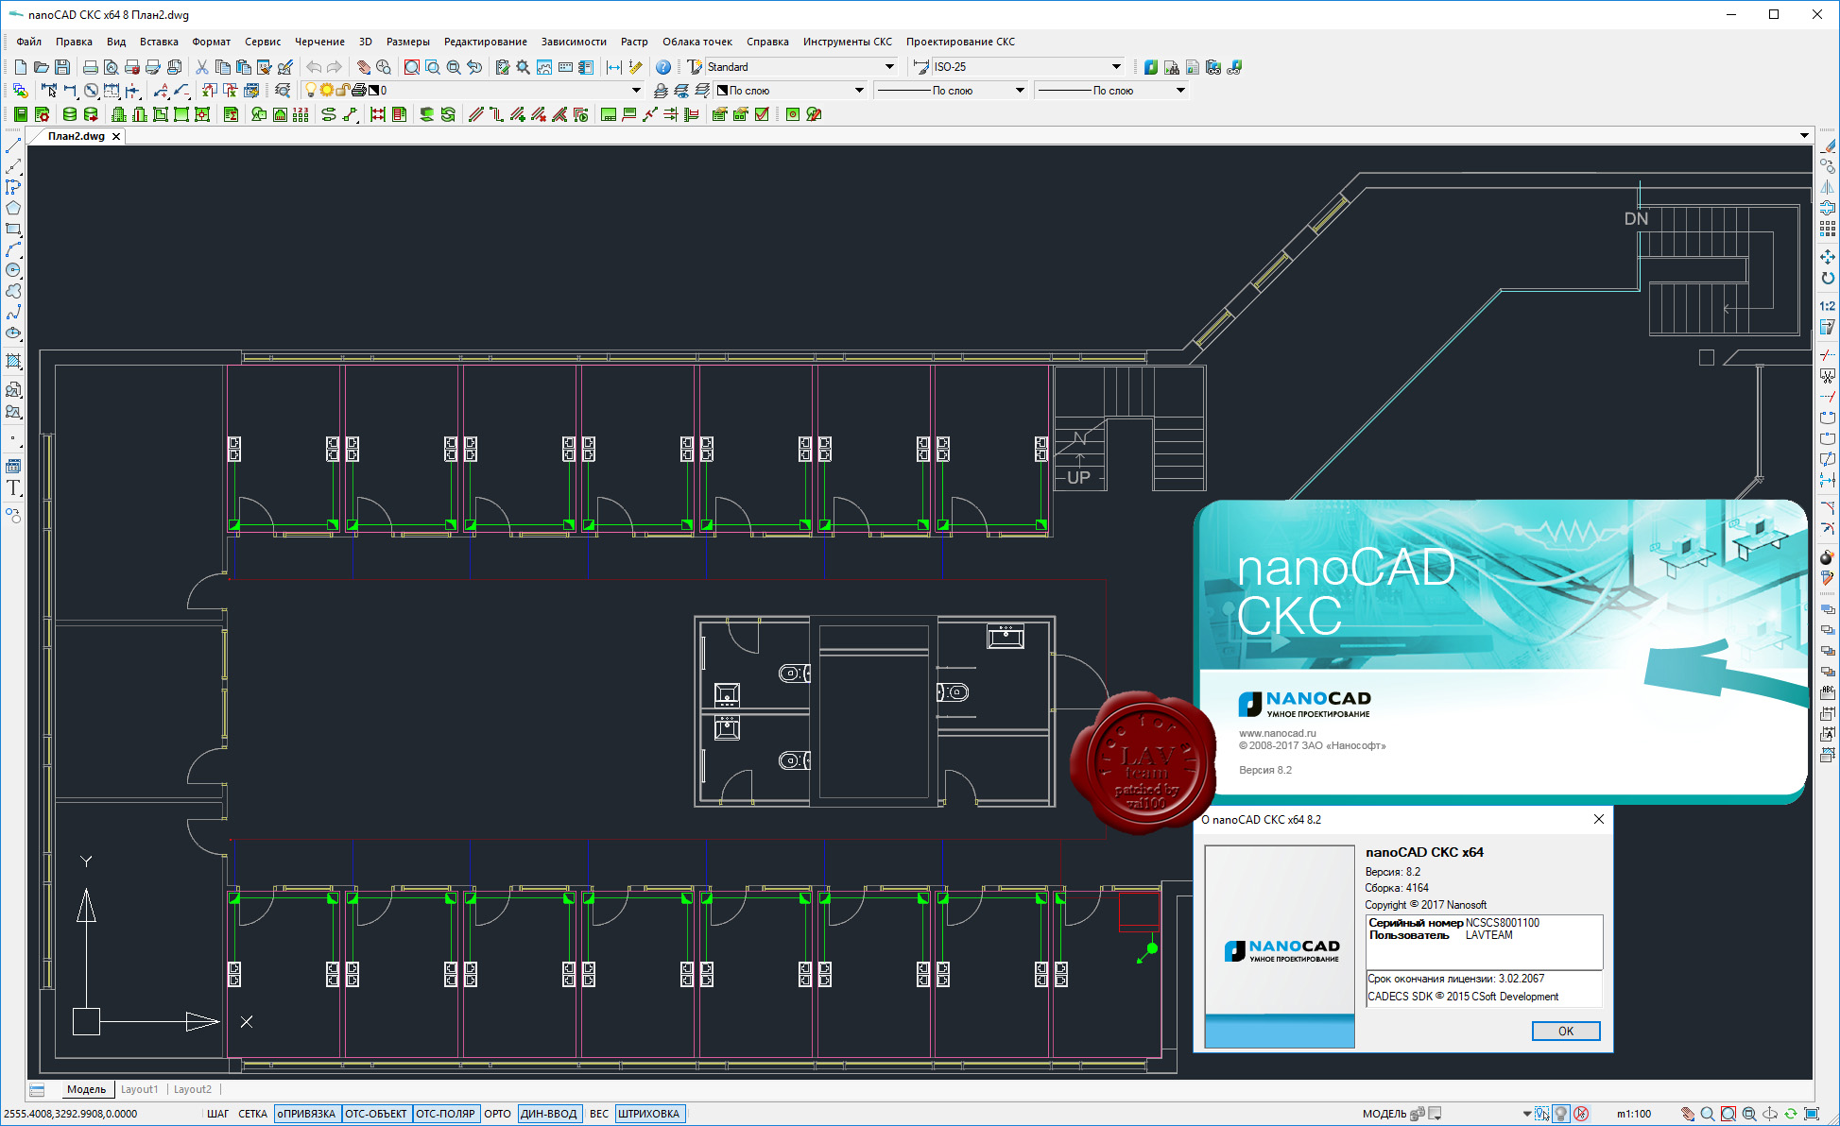Viewport: 1840px width, 1126px height.
Task: Click the green database cylinder icon
Action: (69, 114)
